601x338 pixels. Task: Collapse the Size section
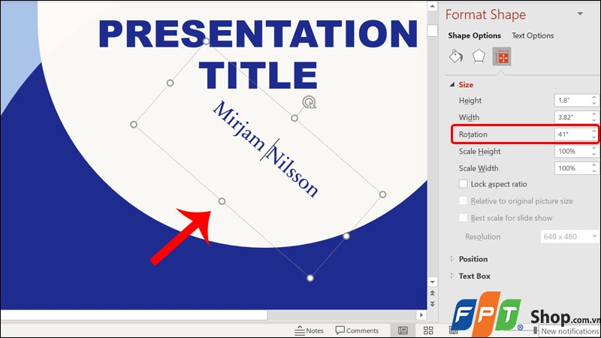(x=452, y=84)
